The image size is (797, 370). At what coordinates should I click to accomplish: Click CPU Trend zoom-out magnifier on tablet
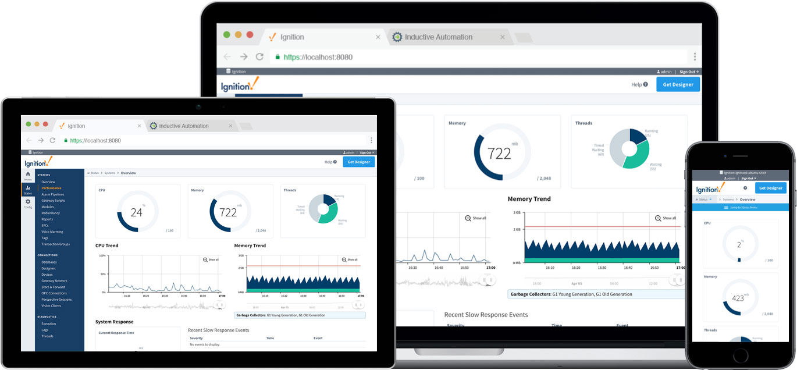(205, 259)
